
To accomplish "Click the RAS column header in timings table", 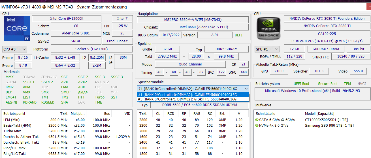I will point(197,113).
